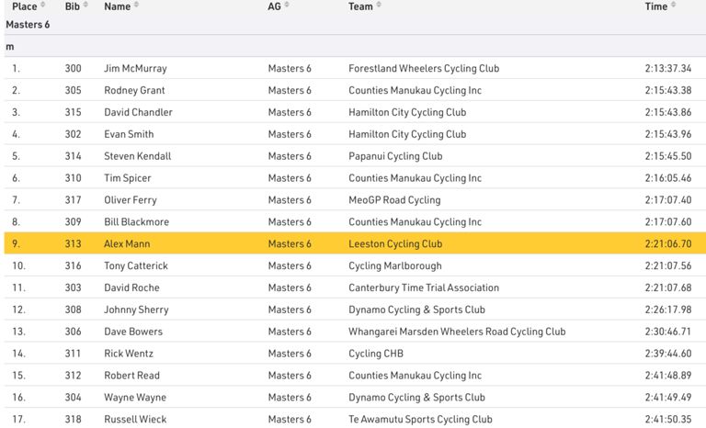Select time 2:41:50.35
The image size is (706, 428).
coord(668,420)
